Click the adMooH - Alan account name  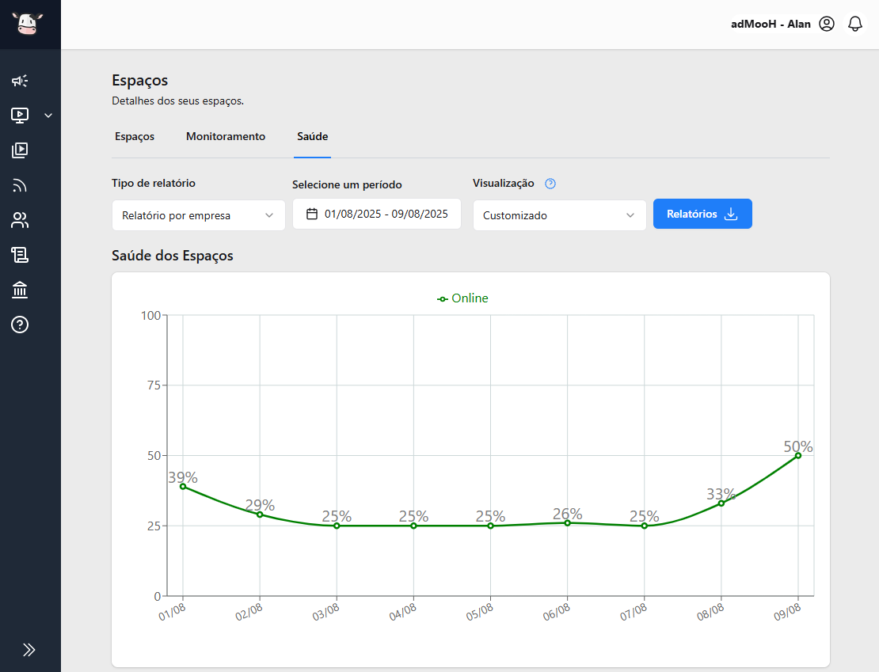click(771, 24)
